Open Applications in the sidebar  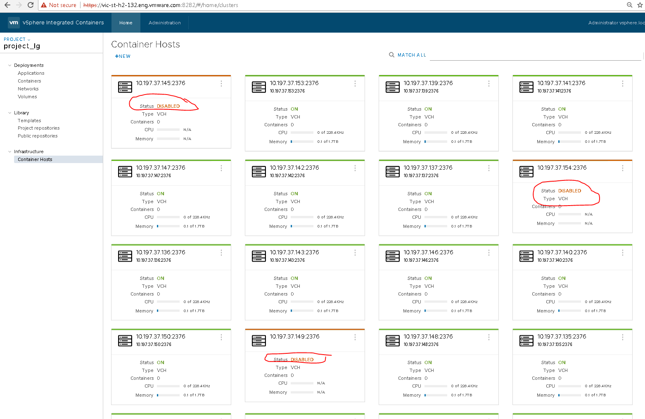click(x=31, y=73)
